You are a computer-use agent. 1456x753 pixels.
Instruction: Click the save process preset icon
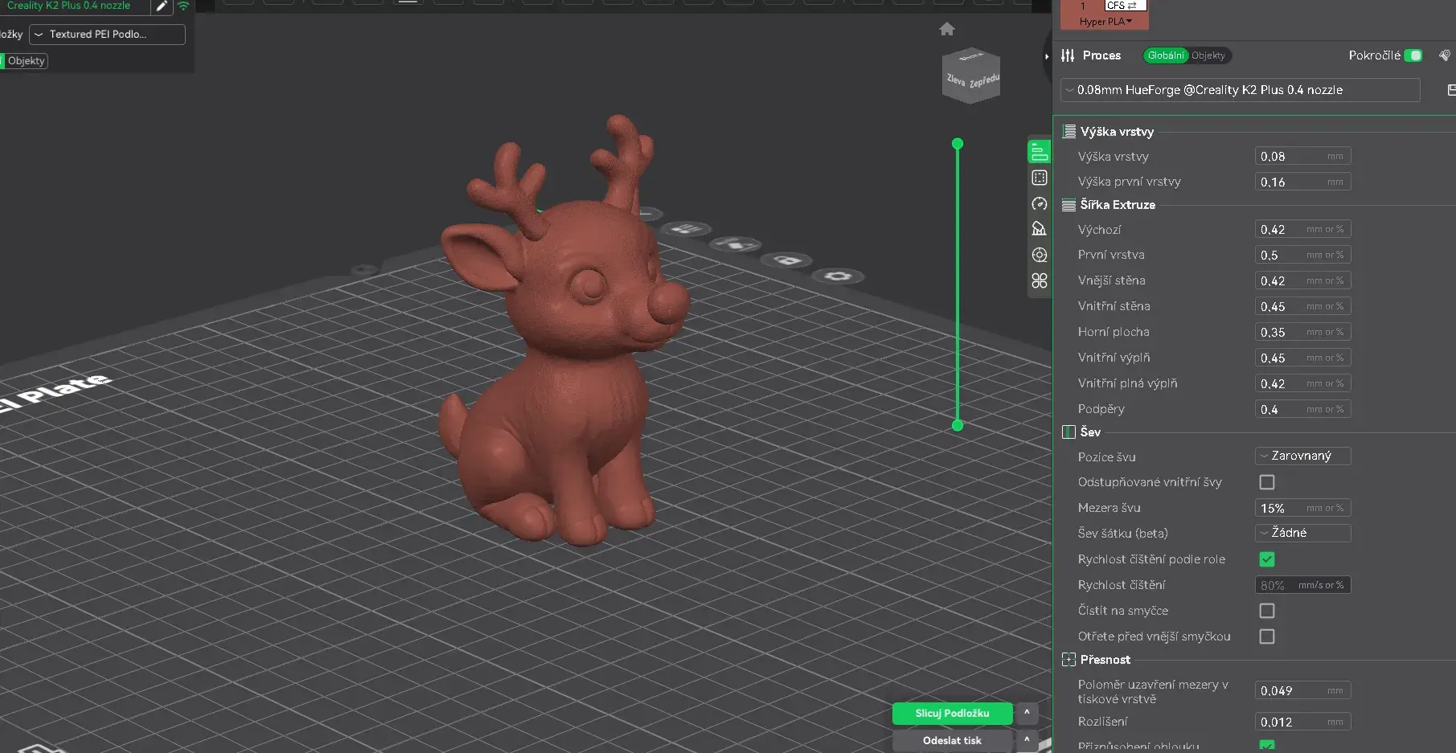pyautogui.click(x=1450, y=90)
